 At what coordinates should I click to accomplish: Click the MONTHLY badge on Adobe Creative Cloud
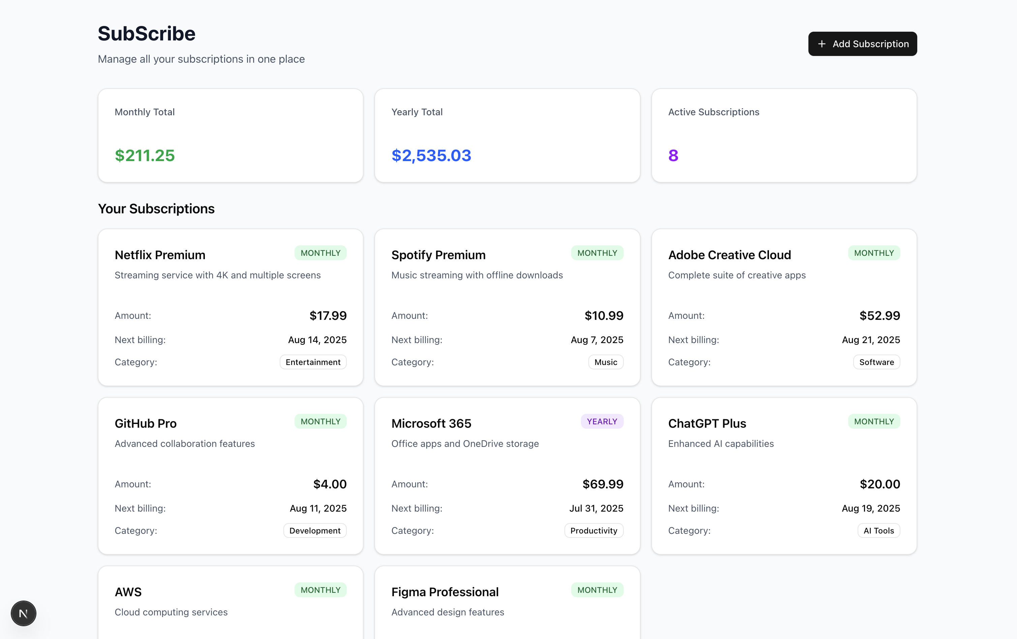tap(874, 253)
